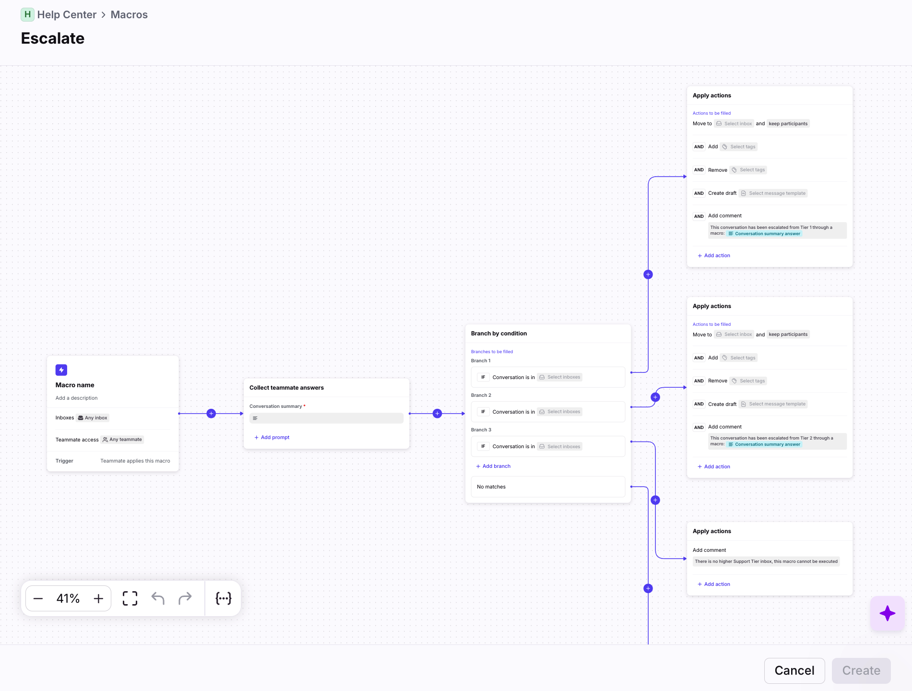Viewport: 912px width, 691px height.
Task: Click the redo arrow icon
Action: tap(185, 598)
